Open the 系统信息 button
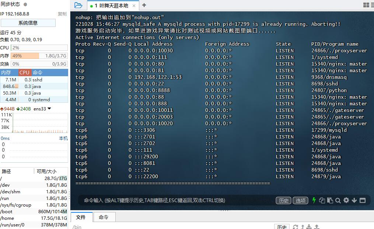 [28, 23]
